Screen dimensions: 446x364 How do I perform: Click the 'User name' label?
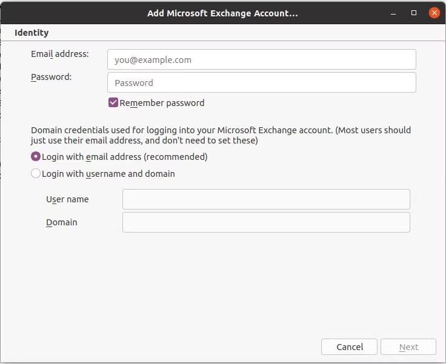(67, 199)
